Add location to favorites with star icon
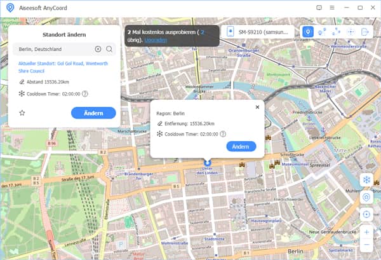Screen dimensions: 381x260 pos(22,113)
